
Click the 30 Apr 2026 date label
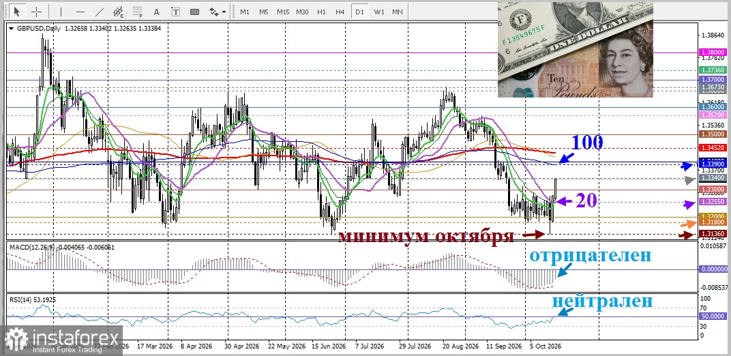241,346
